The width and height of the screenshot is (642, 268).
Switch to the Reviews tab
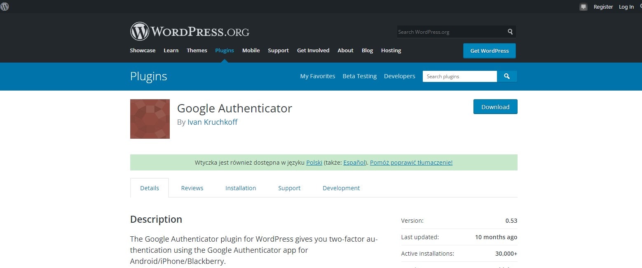coord(192,188)
